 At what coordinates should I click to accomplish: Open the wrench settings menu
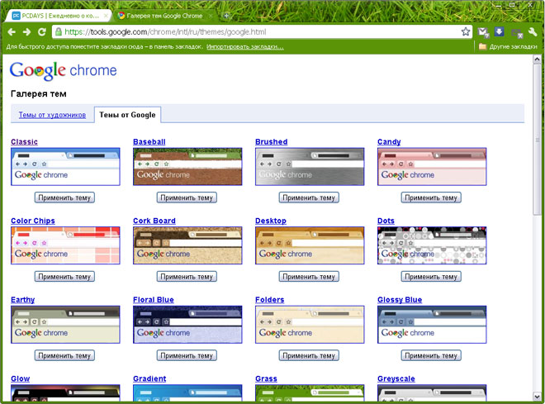tap(533, 32)
